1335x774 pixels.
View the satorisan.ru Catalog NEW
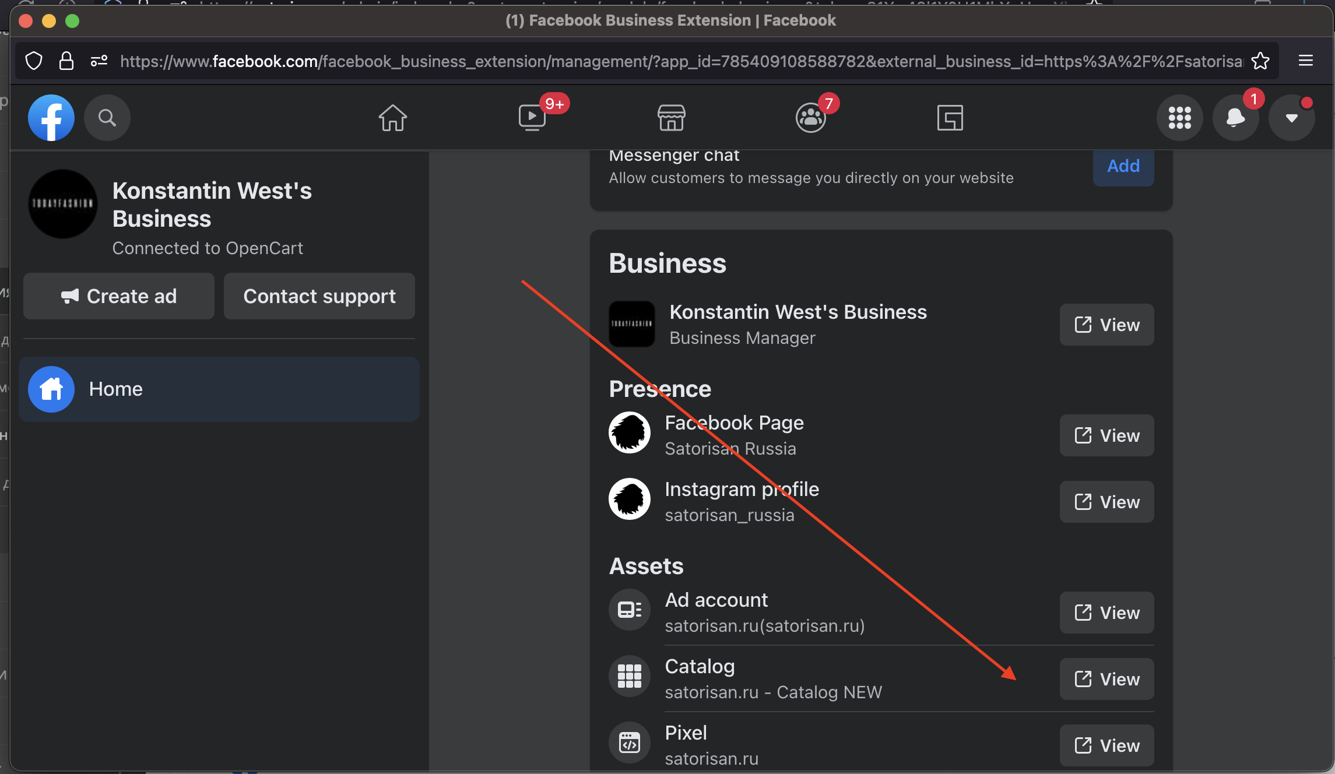[x=1106, y=678]
